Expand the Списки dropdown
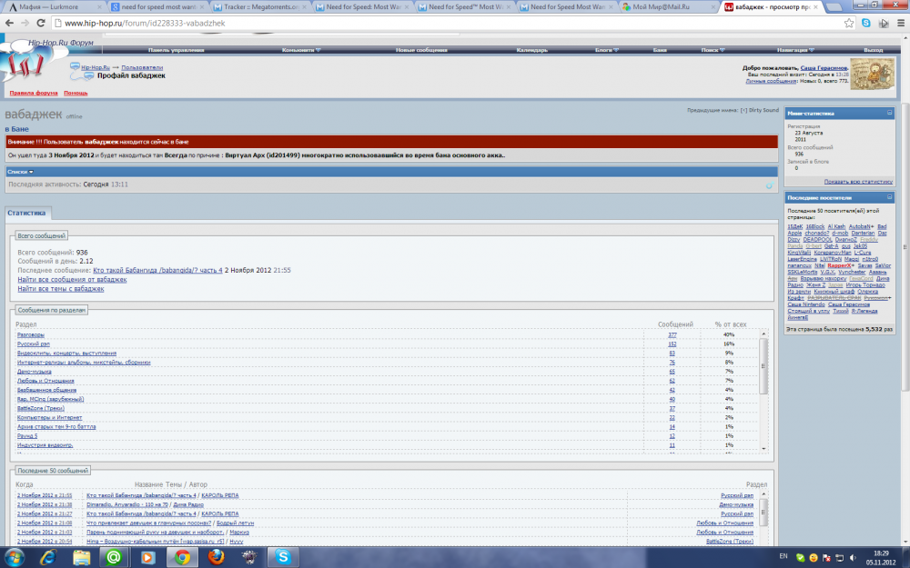 (x=20, y=171)
